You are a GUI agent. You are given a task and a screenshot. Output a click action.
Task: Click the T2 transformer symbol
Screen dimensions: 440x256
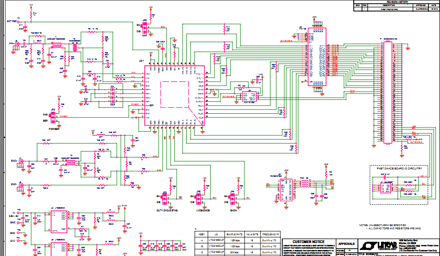75,48
